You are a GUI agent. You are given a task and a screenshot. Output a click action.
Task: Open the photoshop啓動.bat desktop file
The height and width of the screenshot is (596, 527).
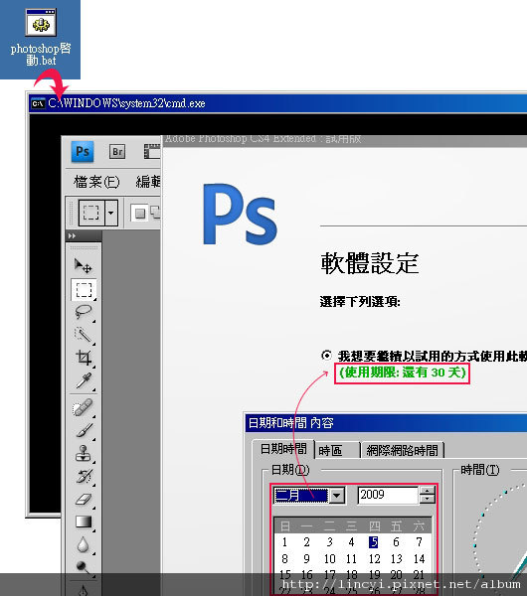coord(41,38)
